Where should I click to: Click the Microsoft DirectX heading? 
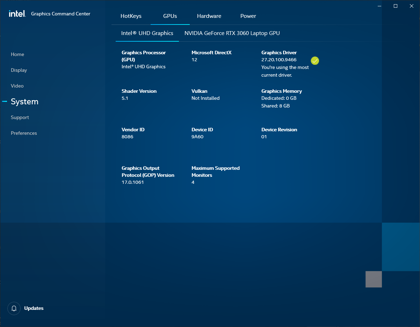[x=211, y=53]
